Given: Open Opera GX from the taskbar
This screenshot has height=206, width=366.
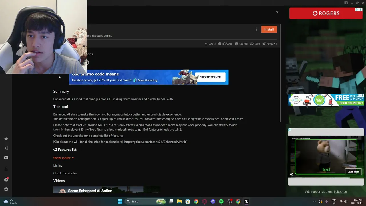Looking at the screenshot, I should [x=204, y=201].
